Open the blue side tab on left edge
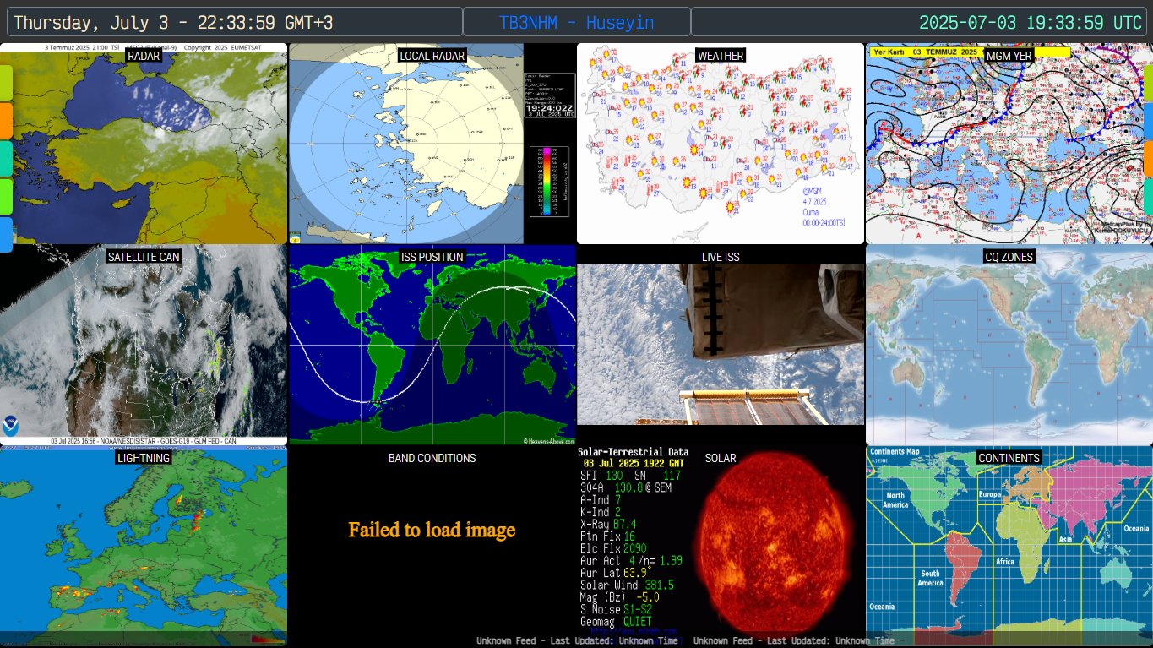The height and width of the screenshot is (648, 1153). pos(6,235)
